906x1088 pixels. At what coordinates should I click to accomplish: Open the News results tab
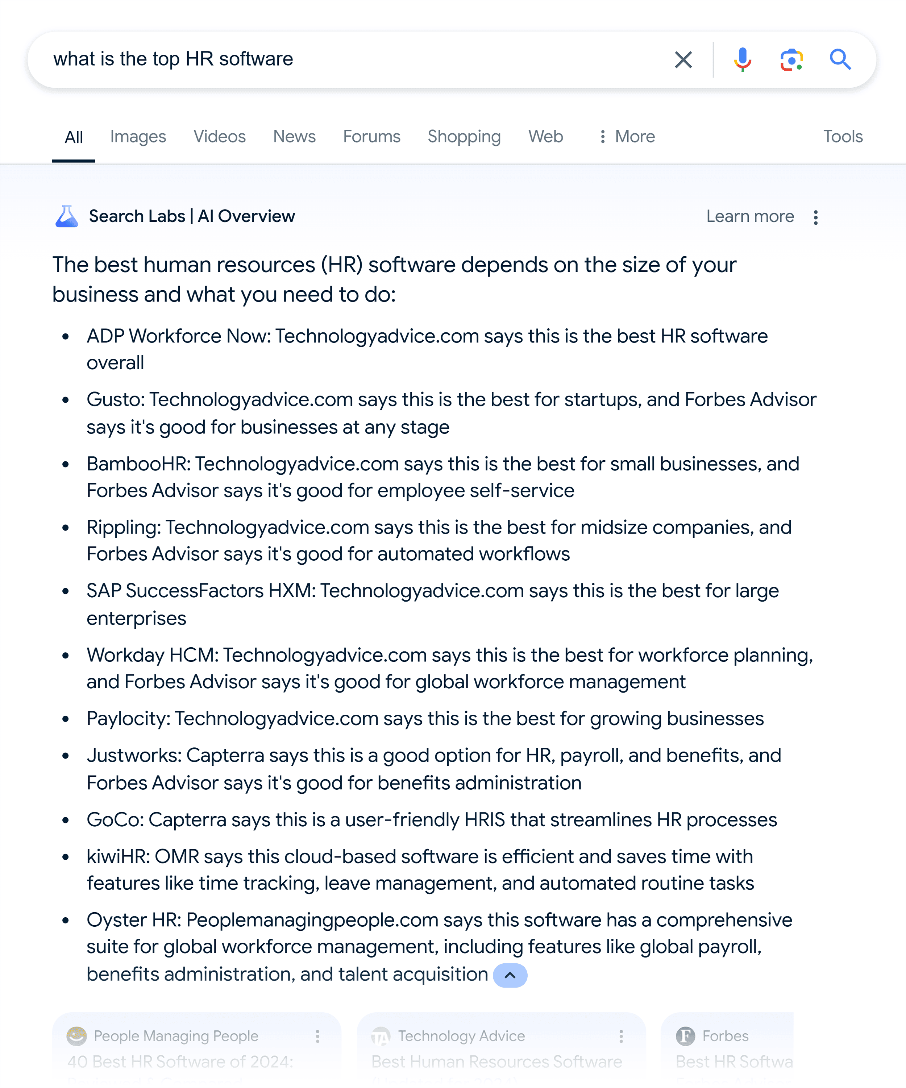tap(294, 136)
